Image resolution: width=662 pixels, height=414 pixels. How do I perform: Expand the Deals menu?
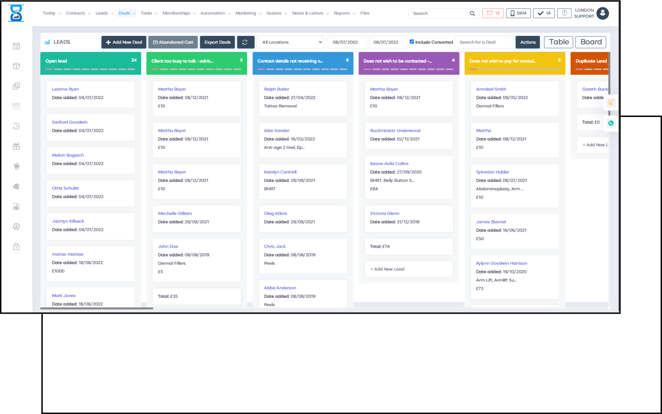127,13
